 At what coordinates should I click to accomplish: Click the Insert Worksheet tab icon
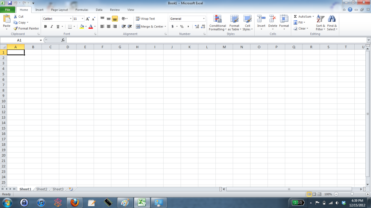71,189
